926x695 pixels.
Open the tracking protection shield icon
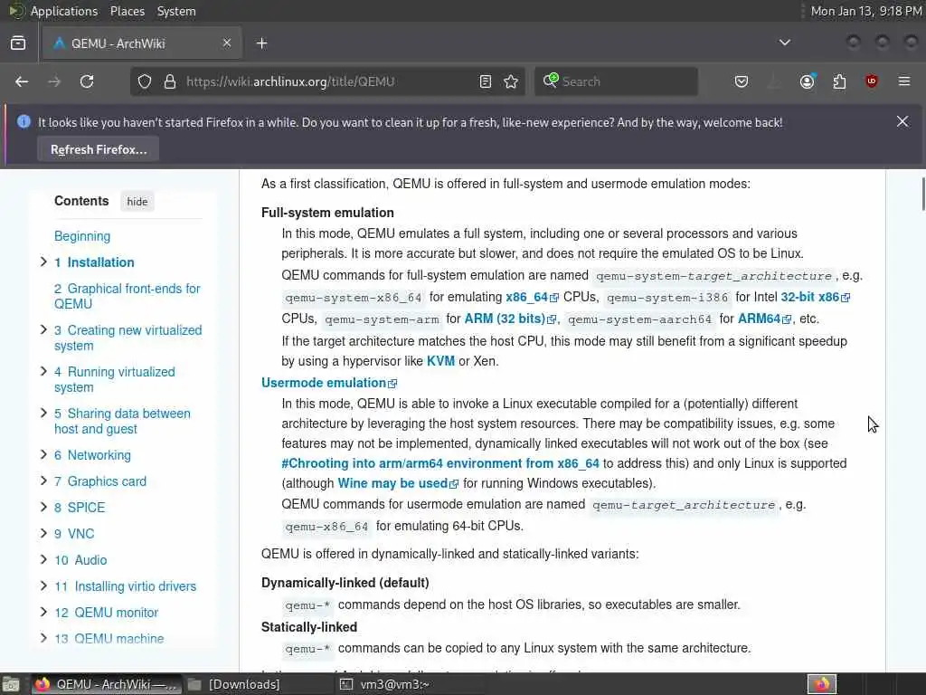tap(145, 81)
